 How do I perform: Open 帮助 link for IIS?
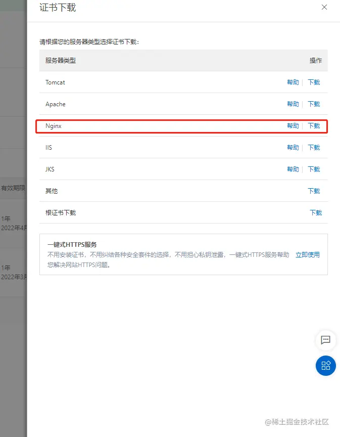293,147
